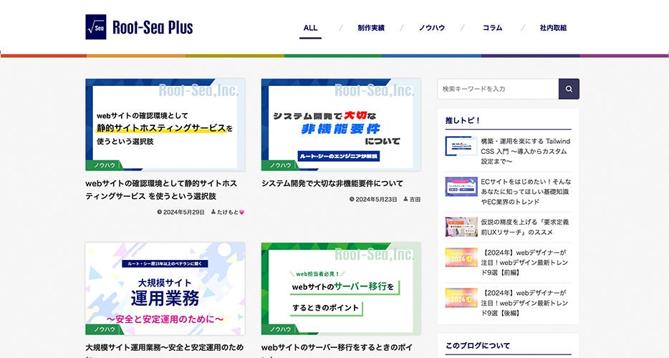Click the システム開発で大切な非機能要件について title link
The image size is (669, 358).
pyautogui.click(x=332, y=183)
